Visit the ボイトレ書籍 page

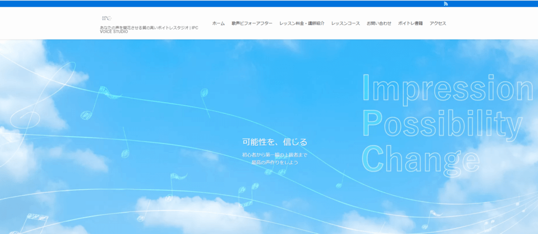point(410,24)
